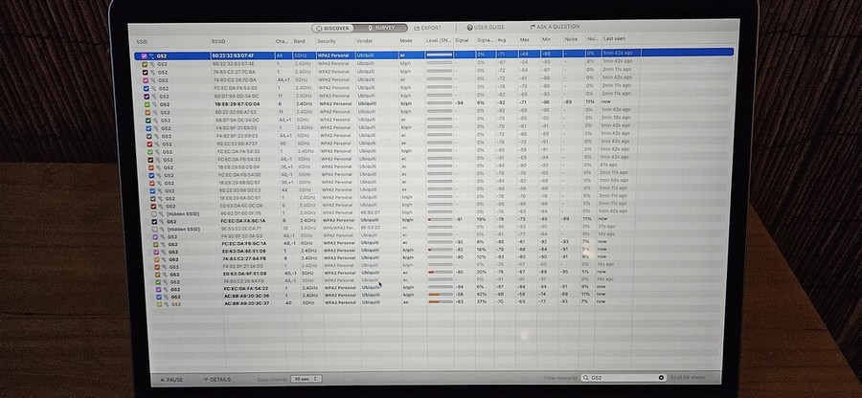
Task: Sort by the SSID column header
Action: point(142,42)
